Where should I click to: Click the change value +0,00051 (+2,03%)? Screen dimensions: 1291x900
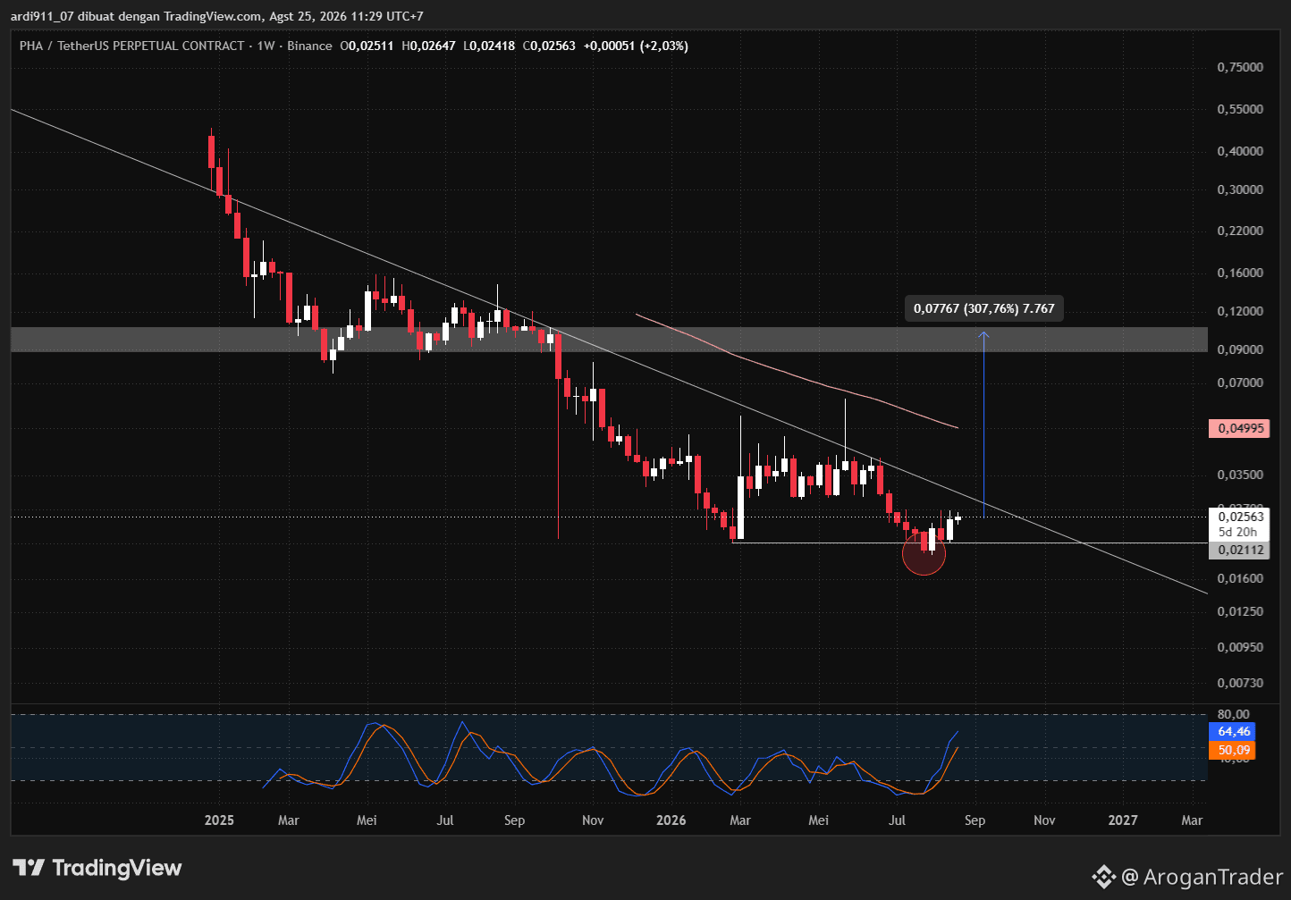636,46
